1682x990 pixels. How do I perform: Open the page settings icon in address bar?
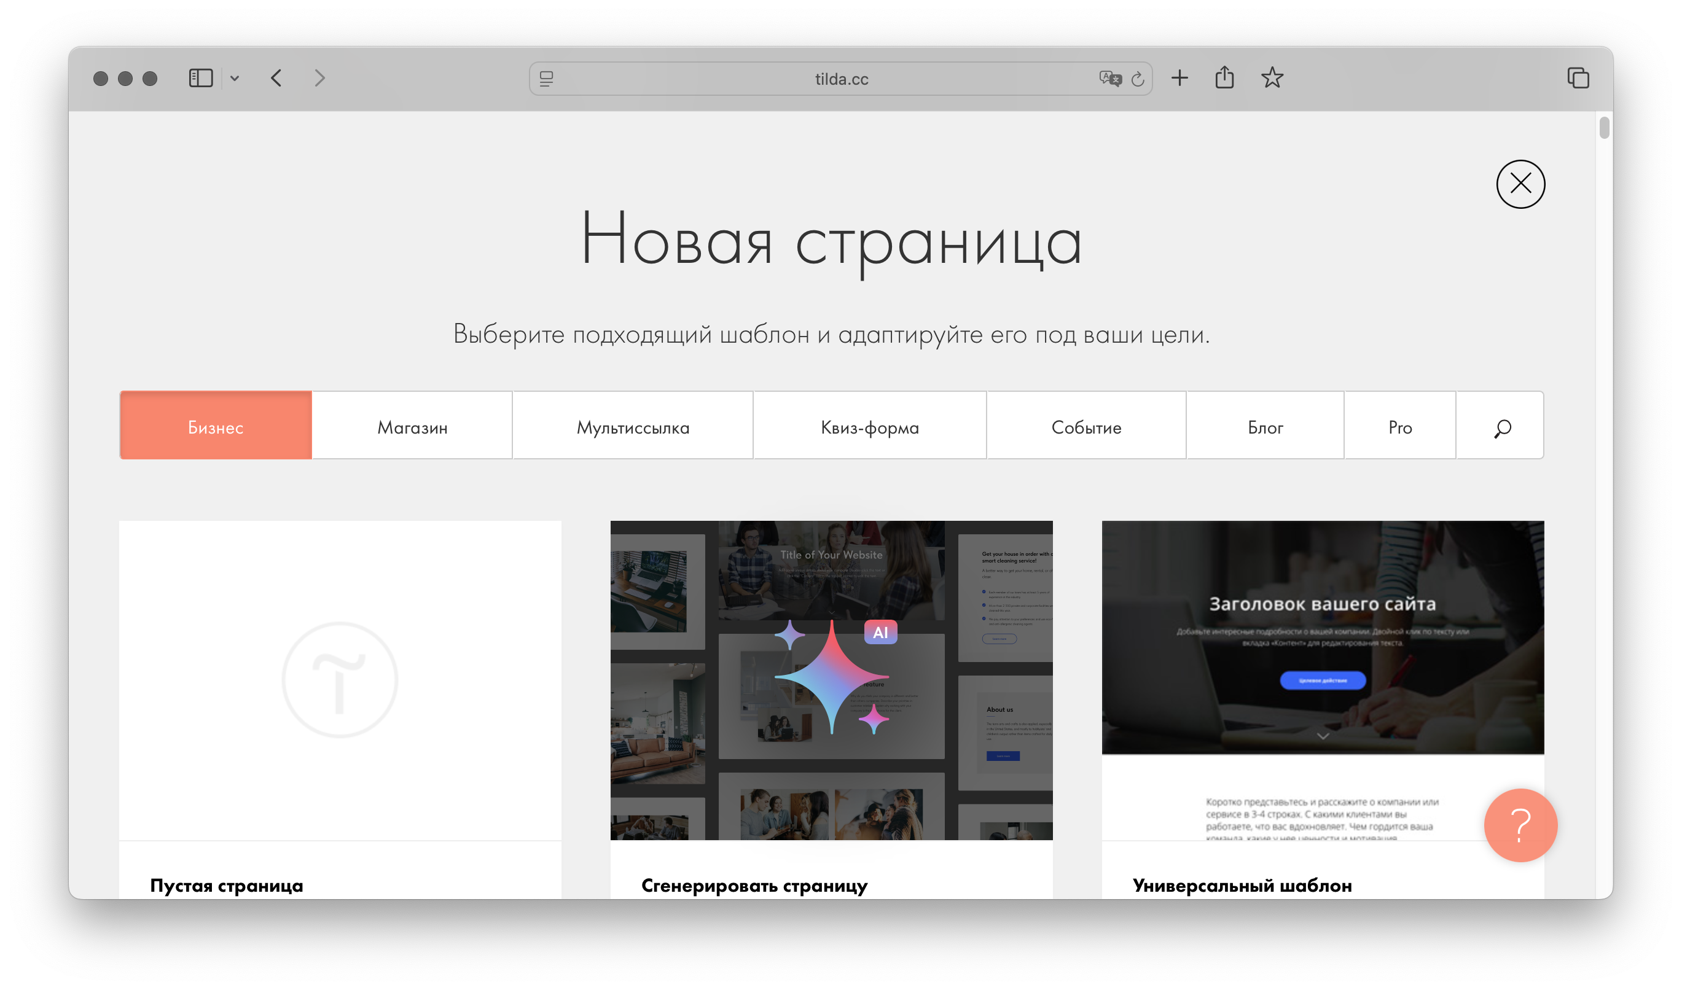(546, 79)
